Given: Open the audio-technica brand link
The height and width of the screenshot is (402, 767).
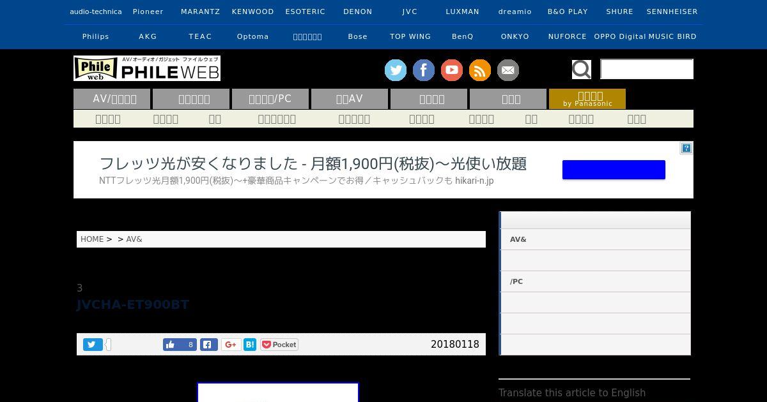Looking at the screenshot, I should pos(96,11).
